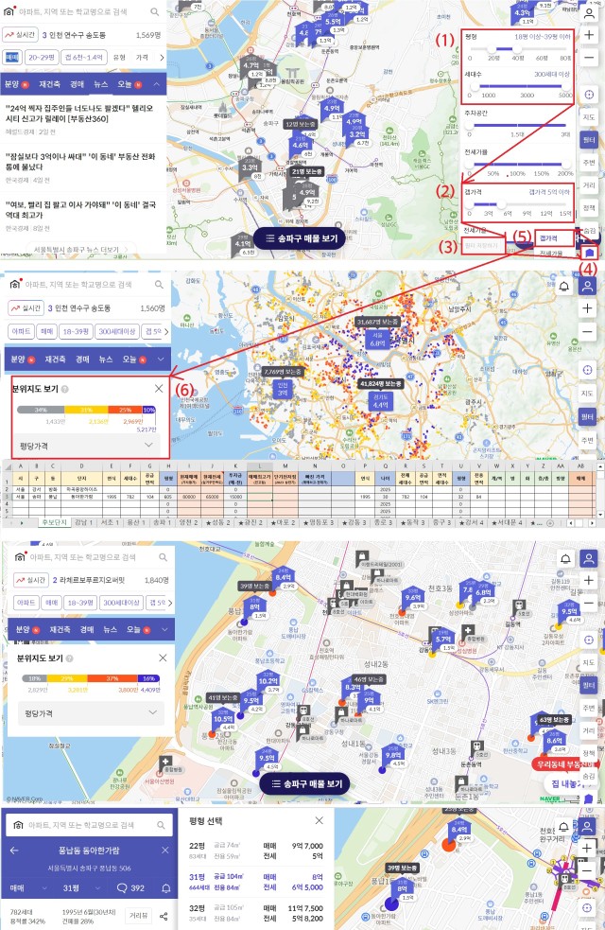Click user icon on Seoul-wide overview map
Viewport: 605px width, 930px height.
coord(587,287)
